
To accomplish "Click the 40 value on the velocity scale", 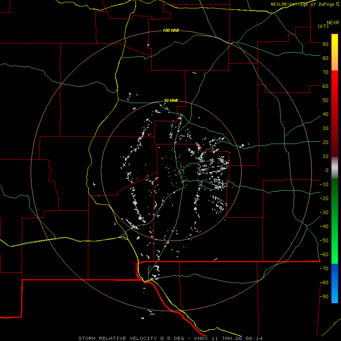I will coord(325,114).
